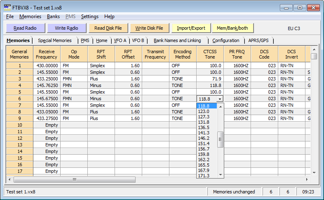Select 118.8 in the tone dropdown list
This screenshot has height=200, width=324.
[x=207, y=106]
